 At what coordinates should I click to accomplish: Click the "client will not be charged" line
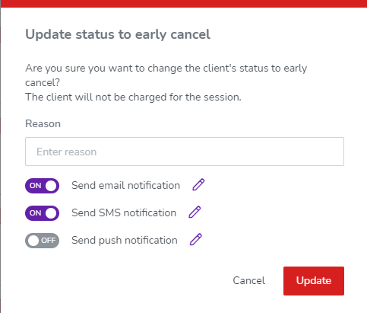(133, 97)
